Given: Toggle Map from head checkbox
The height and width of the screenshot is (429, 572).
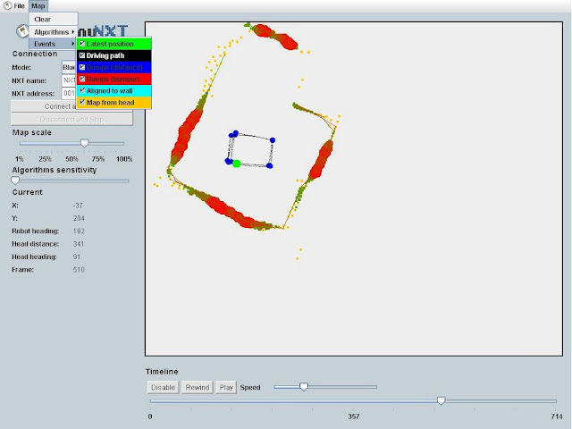Looking at the screenshot, I should tap(82, 103).
